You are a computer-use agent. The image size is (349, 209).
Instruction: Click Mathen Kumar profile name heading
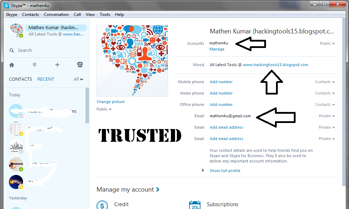click(x=272, y=31)
